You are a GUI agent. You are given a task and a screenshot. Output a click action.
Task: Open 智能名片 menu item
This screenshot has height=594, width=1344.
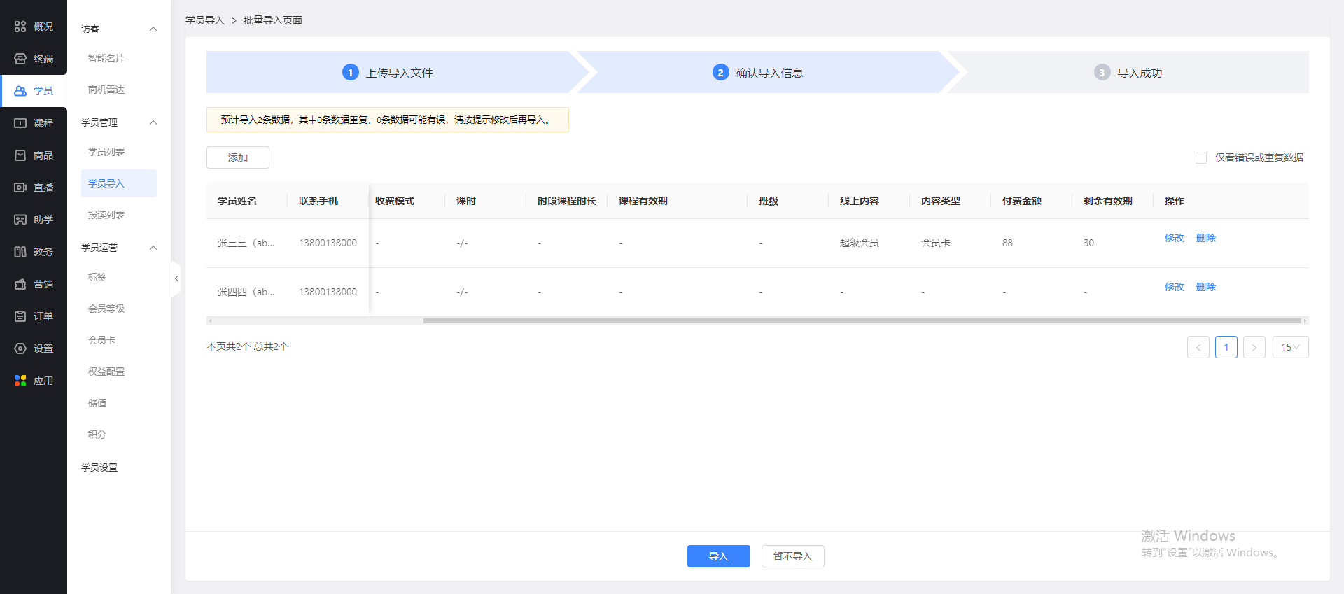(106, 58)
